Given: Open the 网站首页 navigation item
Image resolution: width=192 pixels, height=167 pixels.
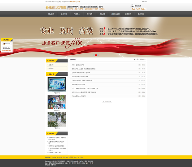Looking at the screenshot, I should click(51, 14).
